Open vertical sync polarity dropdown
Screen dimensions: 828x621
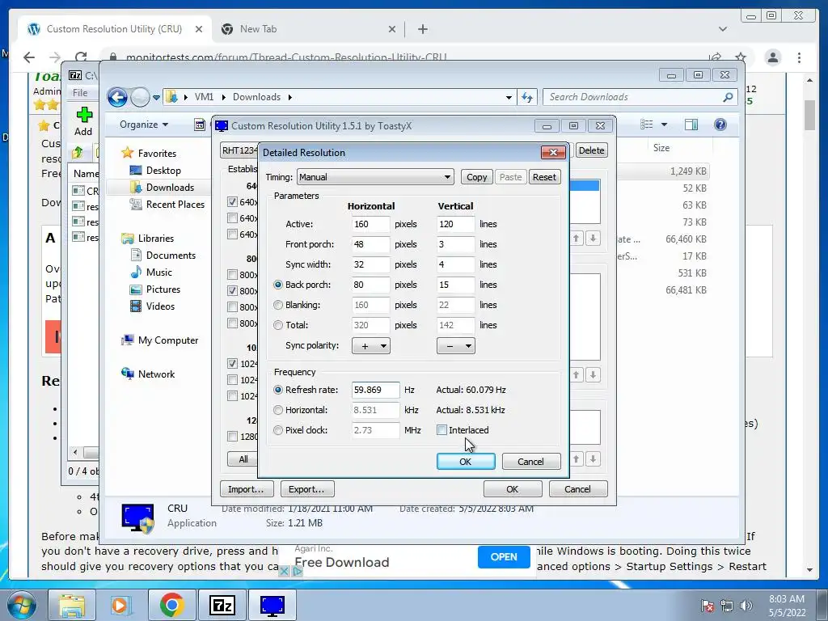click(x=456, y=346)
